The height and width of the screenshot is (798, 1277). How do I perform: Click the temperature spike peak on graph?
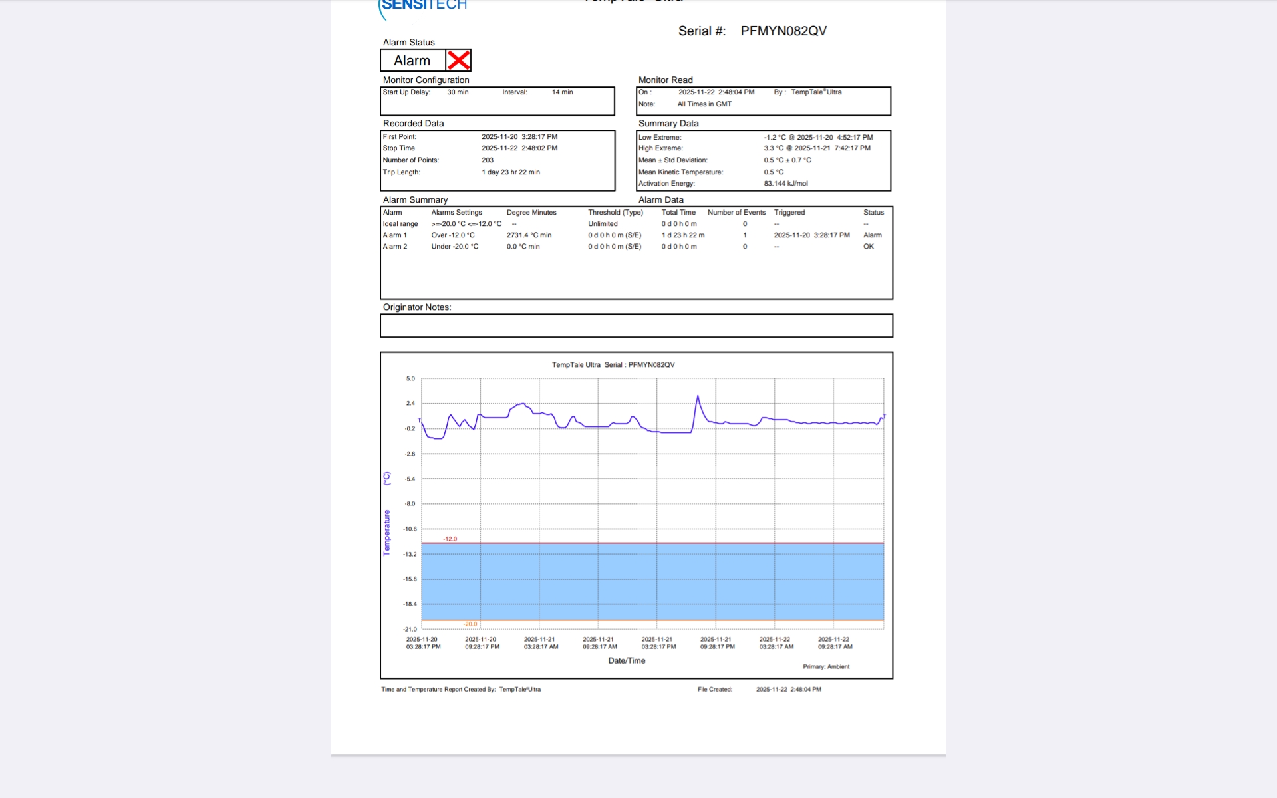point(698,397)
